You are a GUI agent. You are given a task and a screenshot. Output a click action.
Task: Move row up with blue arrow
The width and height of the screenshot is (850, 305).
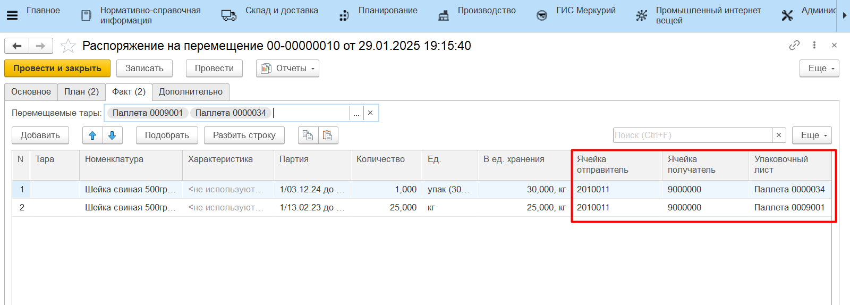(x=92, y=135)
